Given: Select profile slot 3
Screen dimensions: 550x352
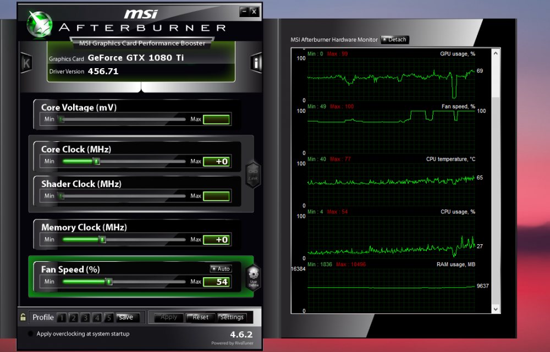Looking at the screenshot, I should coord(85,317).
